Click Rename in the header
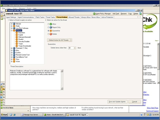 (123, 14)
